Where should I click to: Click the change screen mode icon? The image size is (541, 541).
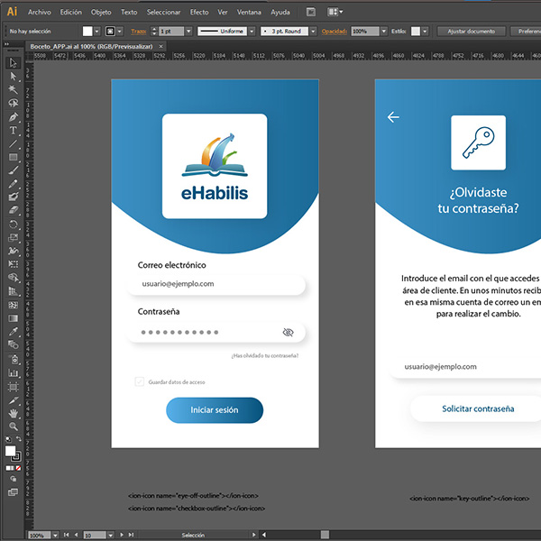[x=14, y=492]
